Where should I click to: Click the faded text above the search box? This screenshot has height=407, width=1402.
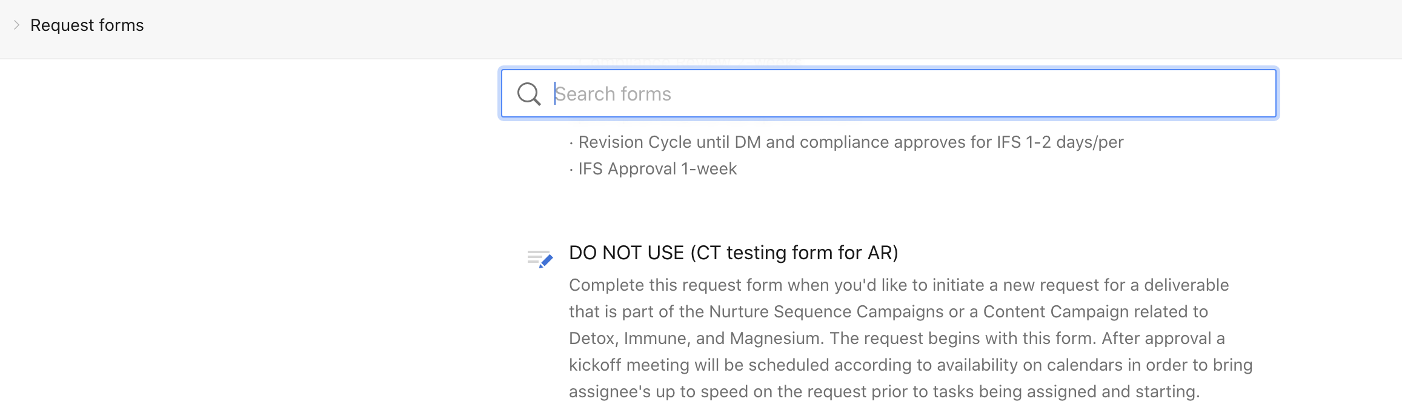[x=691, y=62]
